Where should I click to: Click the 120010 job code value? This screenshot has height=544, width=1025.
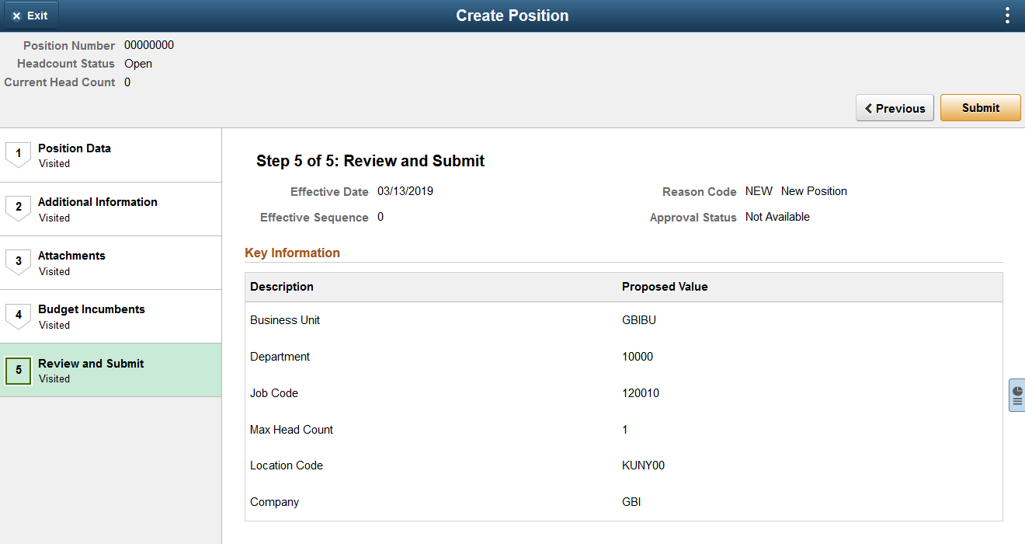[641, 393]
